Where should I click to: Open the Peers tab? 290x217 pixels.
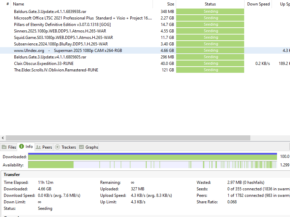(44, 147)
